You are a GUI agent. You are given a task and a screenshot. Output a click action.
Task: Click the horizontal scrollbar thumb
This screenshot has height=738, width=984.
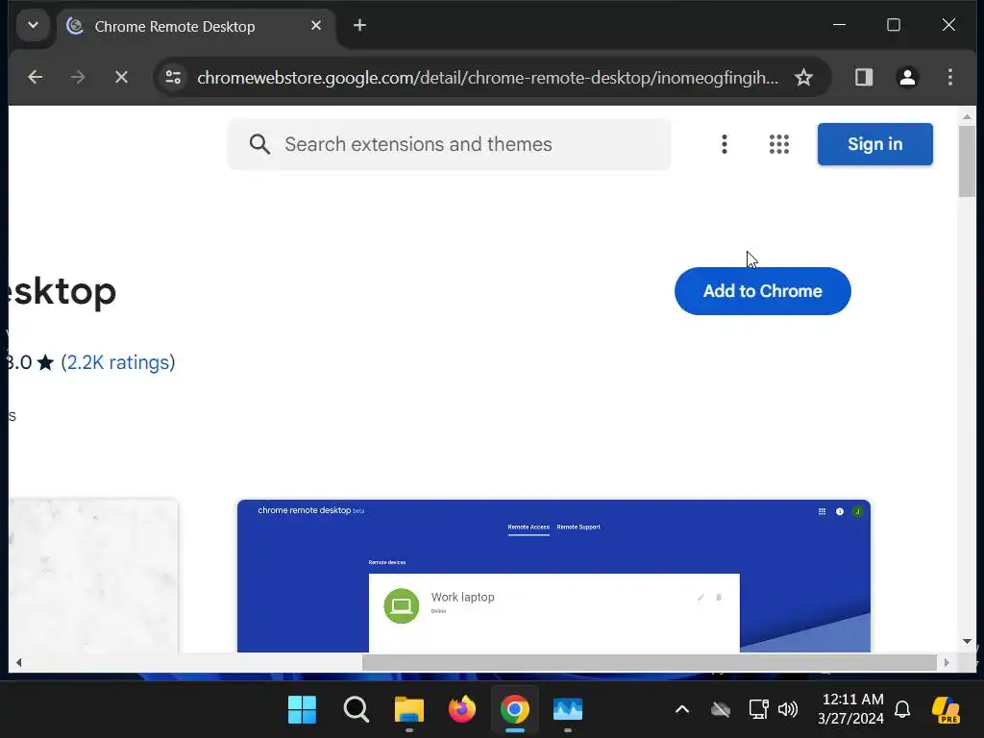click(x=649, y=662)
